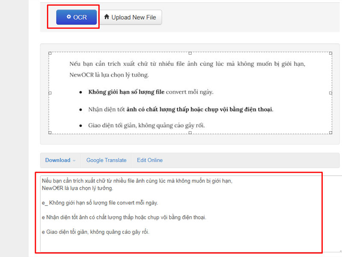Click the caret arrow next to Download

(x=74, y=161)
